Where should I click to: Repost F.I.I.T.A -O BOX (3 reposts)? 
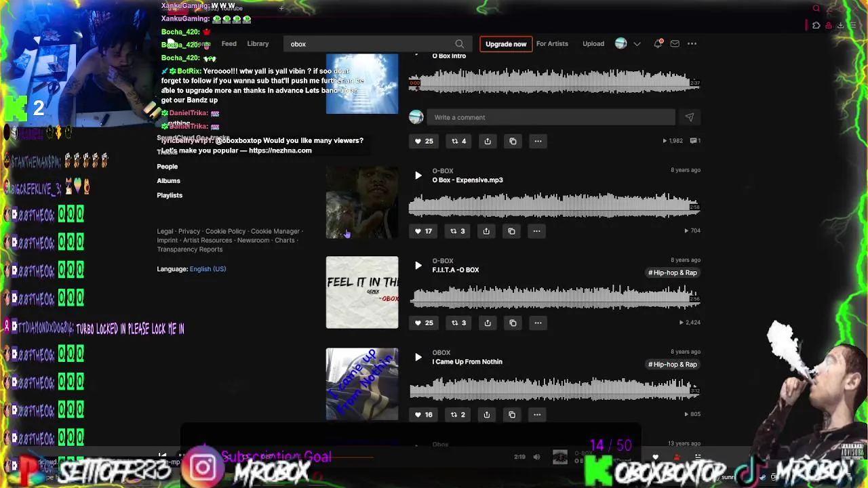tap(459, 323)
